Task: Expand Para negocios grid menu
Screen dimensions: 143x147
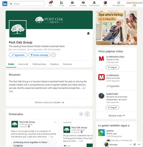Action: click(x=118, y=4)
